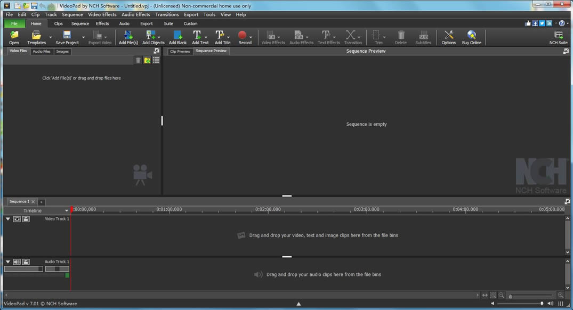This screenshot has height=310, width=573.
Task: Open the Add Text dropdown arrow
Action: click(206, 37)
